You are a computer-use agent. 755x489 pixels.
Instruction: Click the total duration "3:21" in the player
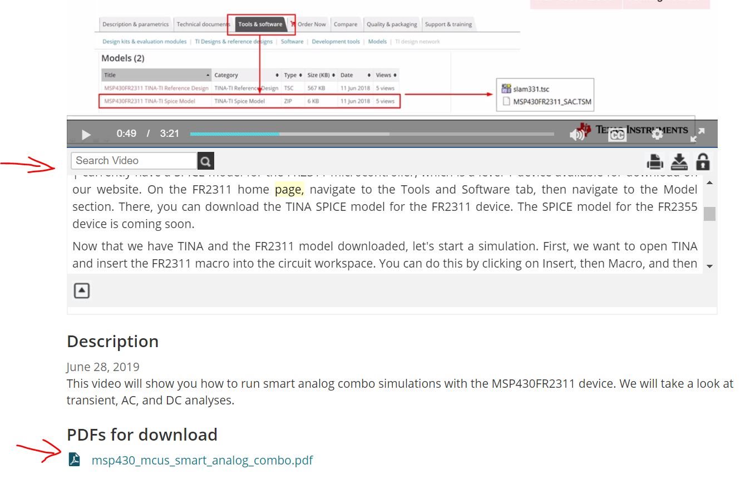click(x=170, y=134)
